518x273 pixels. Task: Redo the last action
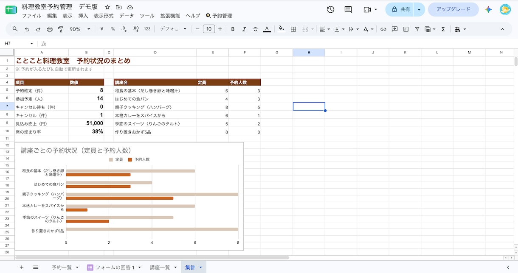pyautogui.click(x=38, y=29)
